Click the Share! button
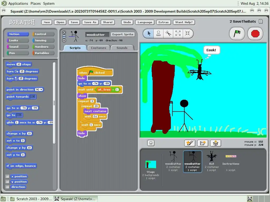This screenshot has height=202, width=270. click(x=108, y=22)
